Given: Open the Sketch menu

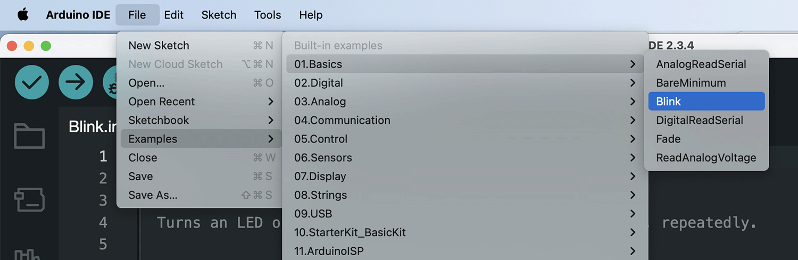Looking at the screenshot, I should (x=219, y=15).
